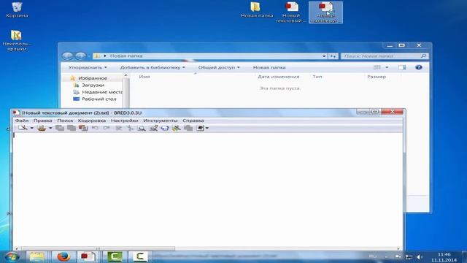
Task: Open the Файл menu
Action: (22, 121)
